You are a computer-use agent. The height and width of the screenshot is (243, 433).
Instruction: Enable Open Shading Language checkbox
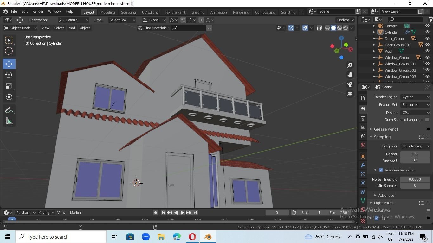427,120
